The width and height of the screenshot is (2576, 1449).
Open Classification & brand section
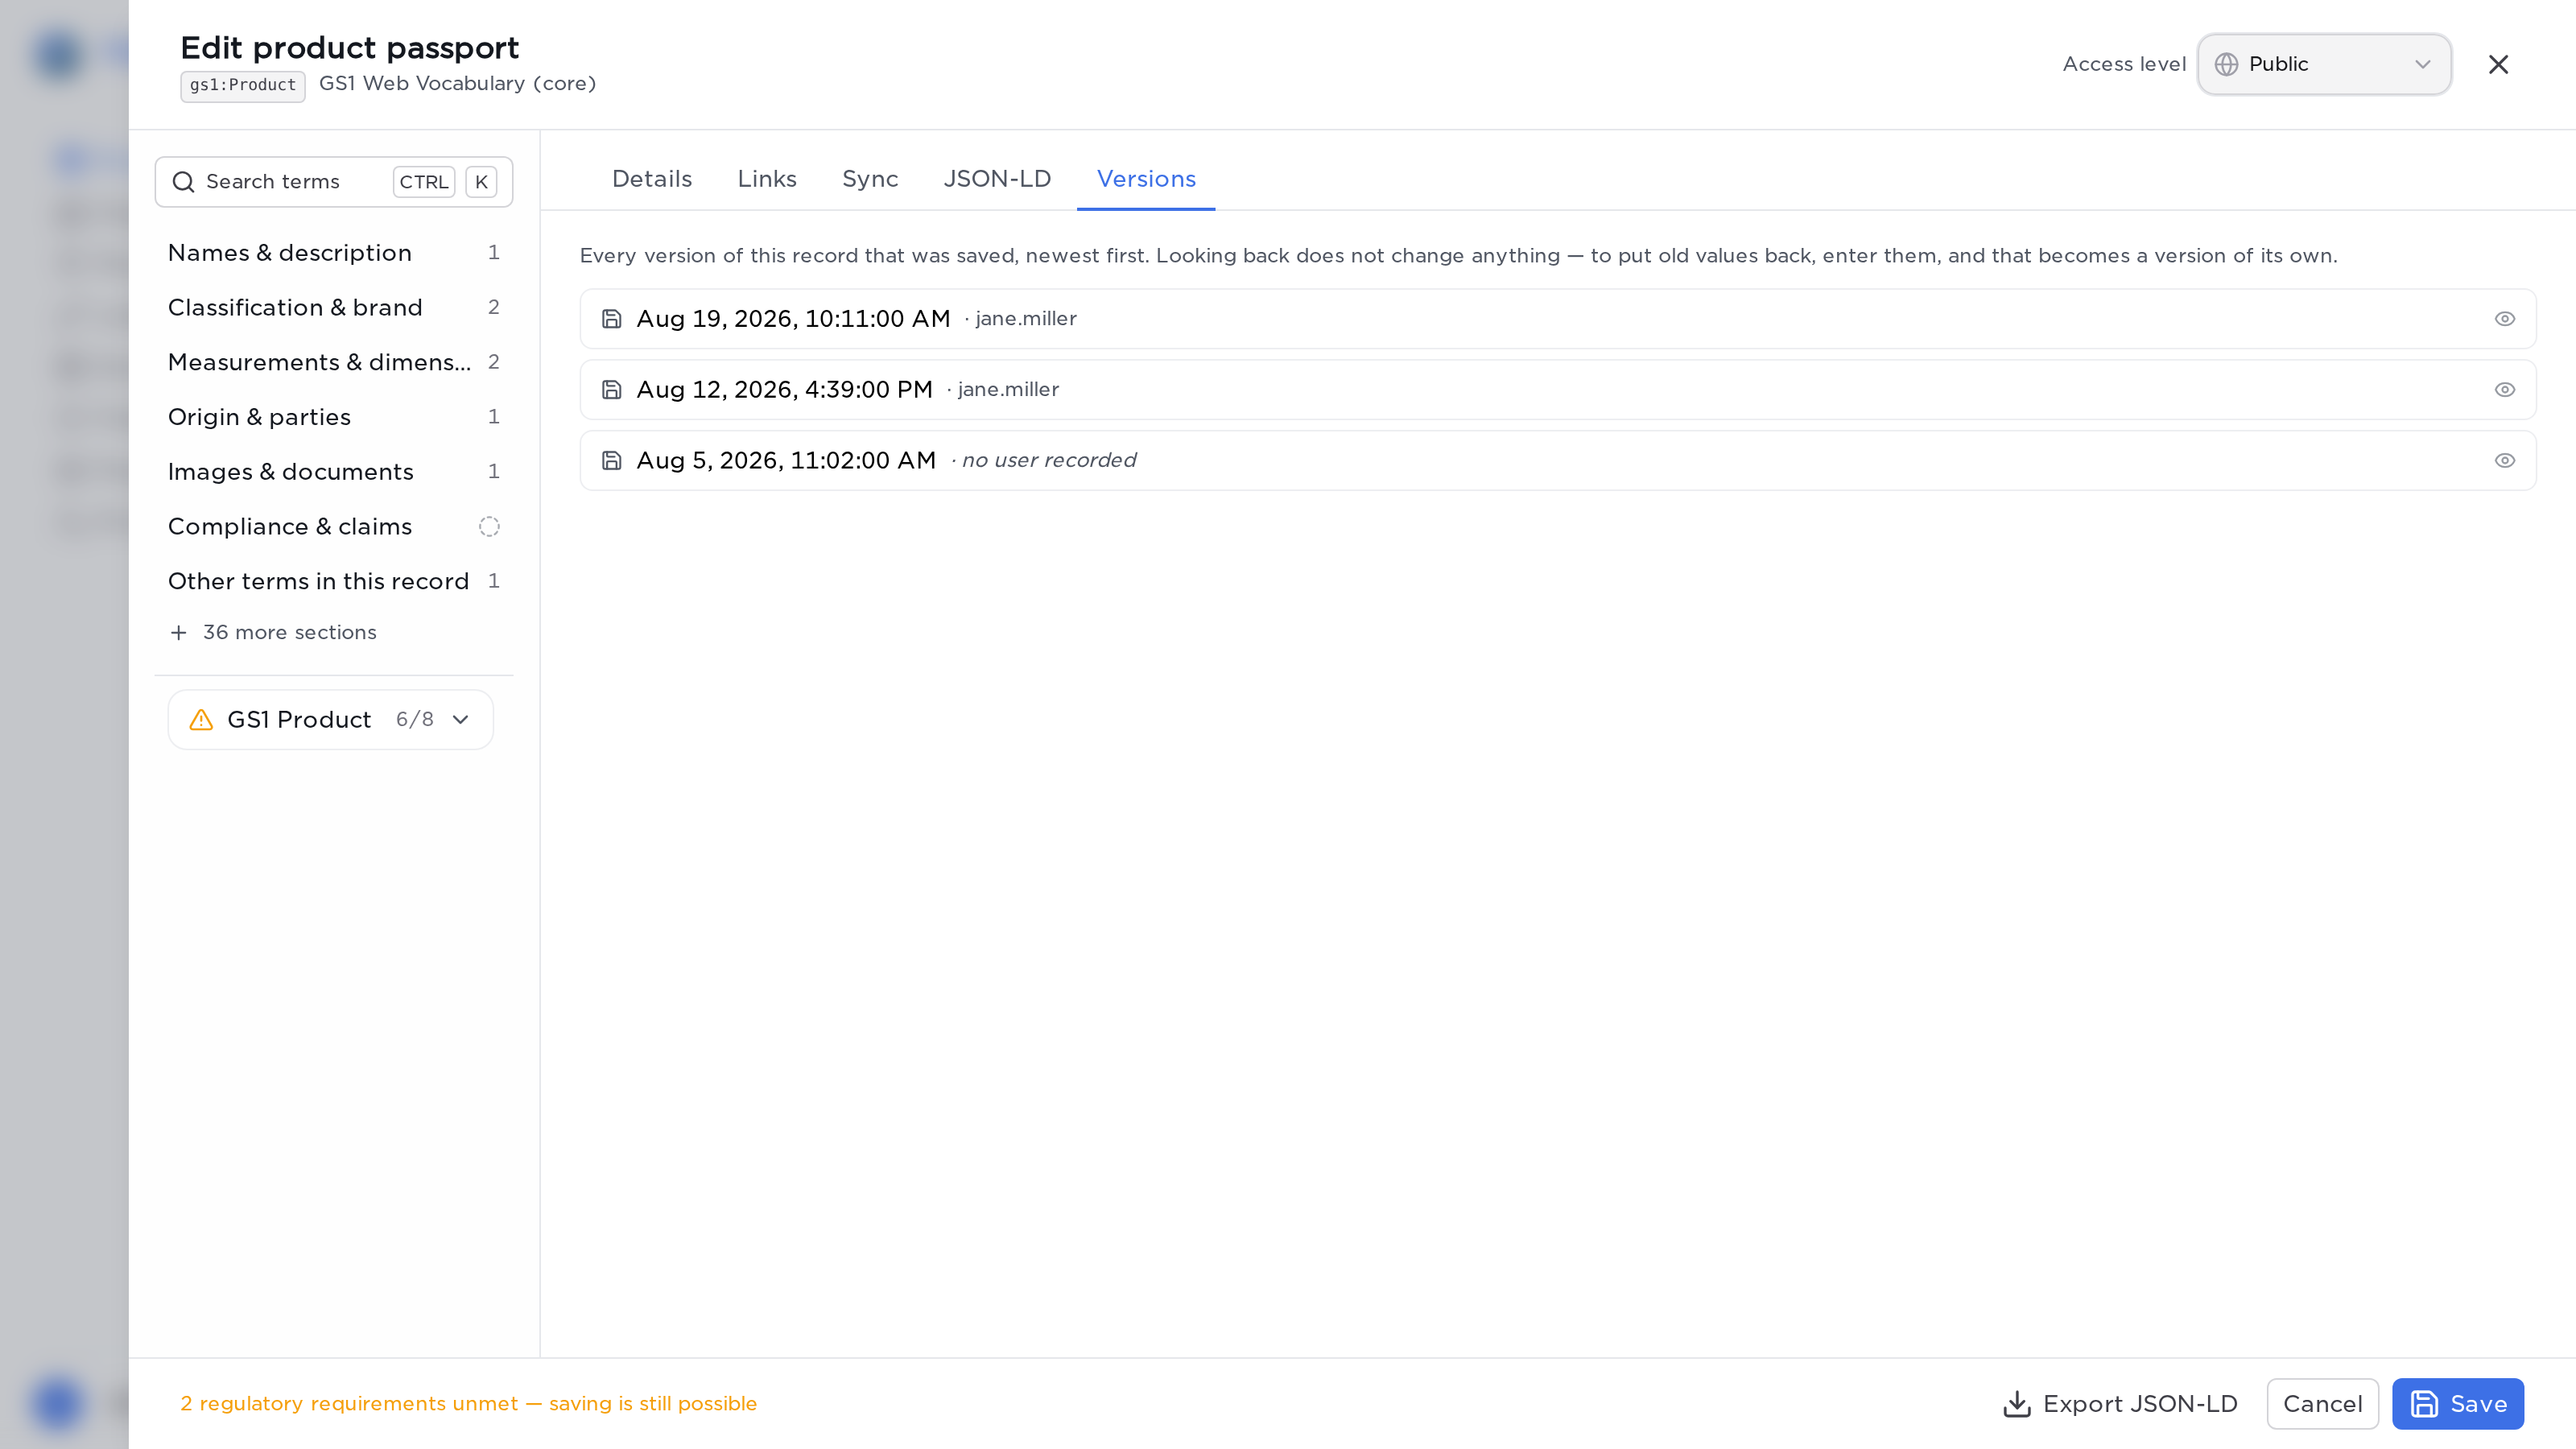[x=334, y=308]
